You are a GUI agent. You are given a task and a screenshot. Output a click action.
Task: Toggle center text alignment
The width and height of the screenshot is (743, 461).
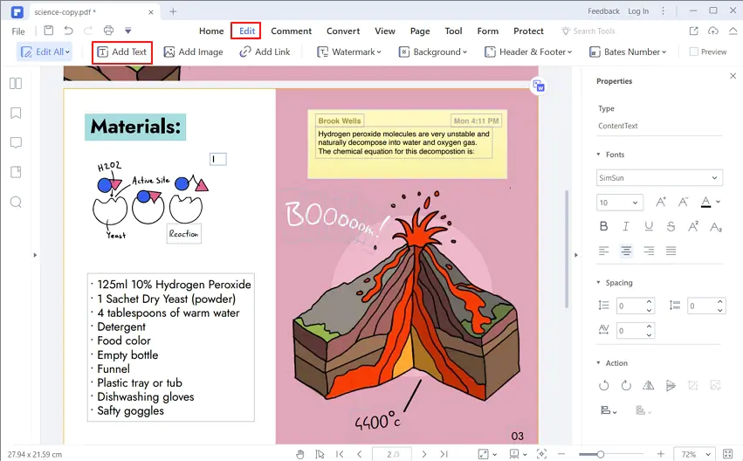[626, 251]
